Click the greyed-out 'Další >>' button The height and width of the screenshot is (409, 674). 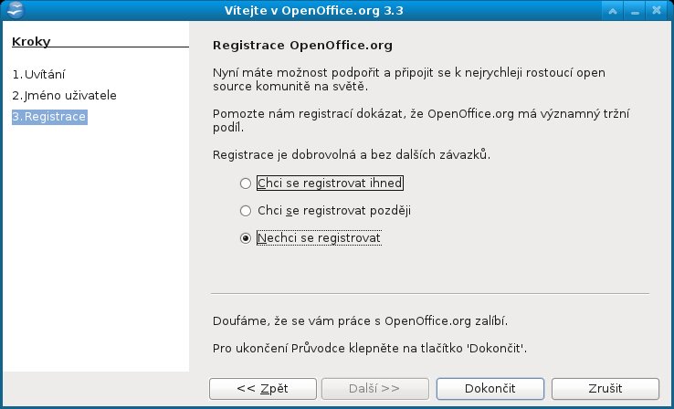pyautogui.click(x=374, y=389)
